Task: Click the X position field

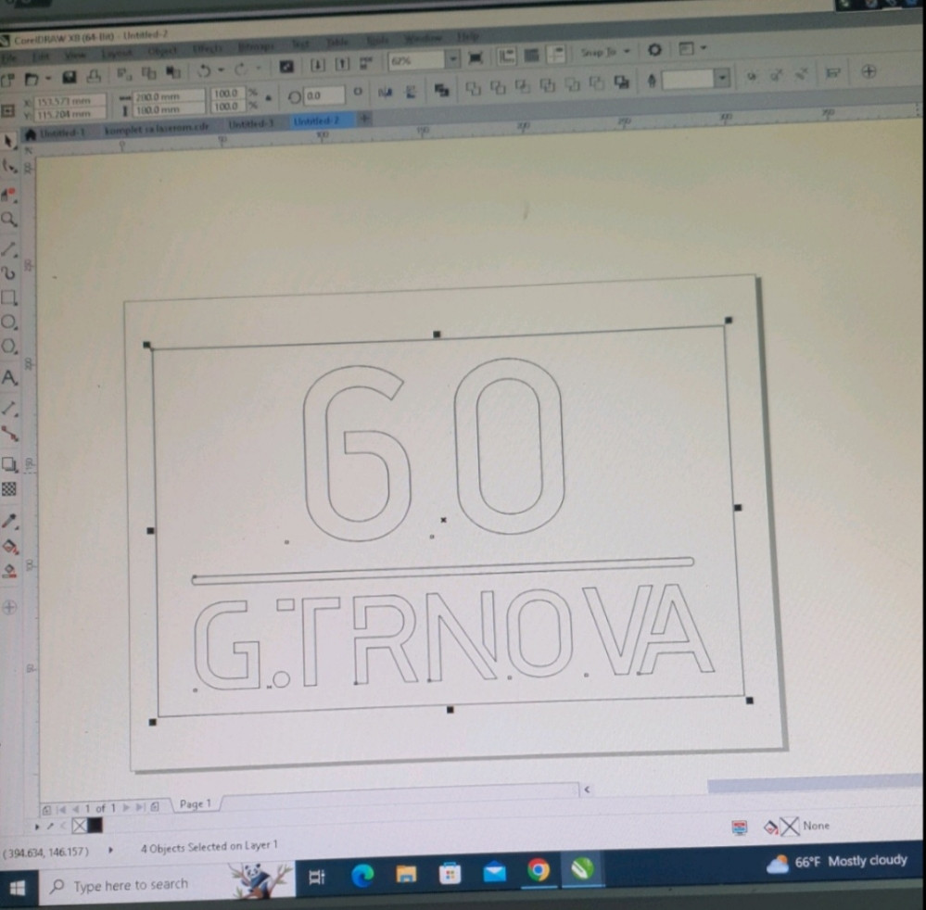Action: pyautogui.click(x=70, y=101)
